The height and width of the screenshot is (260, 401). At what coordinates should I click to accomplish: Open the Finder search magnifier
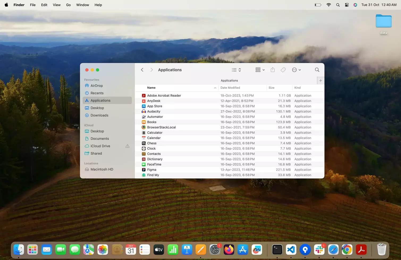tap(317, 70)
